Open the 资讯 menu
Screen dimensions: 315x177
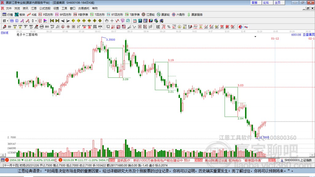click(x=25, y=8)
